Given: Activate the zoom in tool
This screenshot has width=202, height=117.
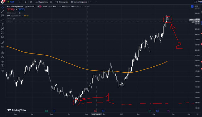Looking at the screenshot, I should pyautogui.click(x=3, y=47).
